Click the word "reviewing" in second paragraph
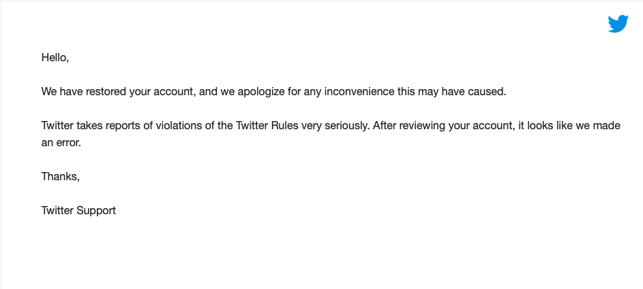Screen dimensions: 643x289 (424, 126)
